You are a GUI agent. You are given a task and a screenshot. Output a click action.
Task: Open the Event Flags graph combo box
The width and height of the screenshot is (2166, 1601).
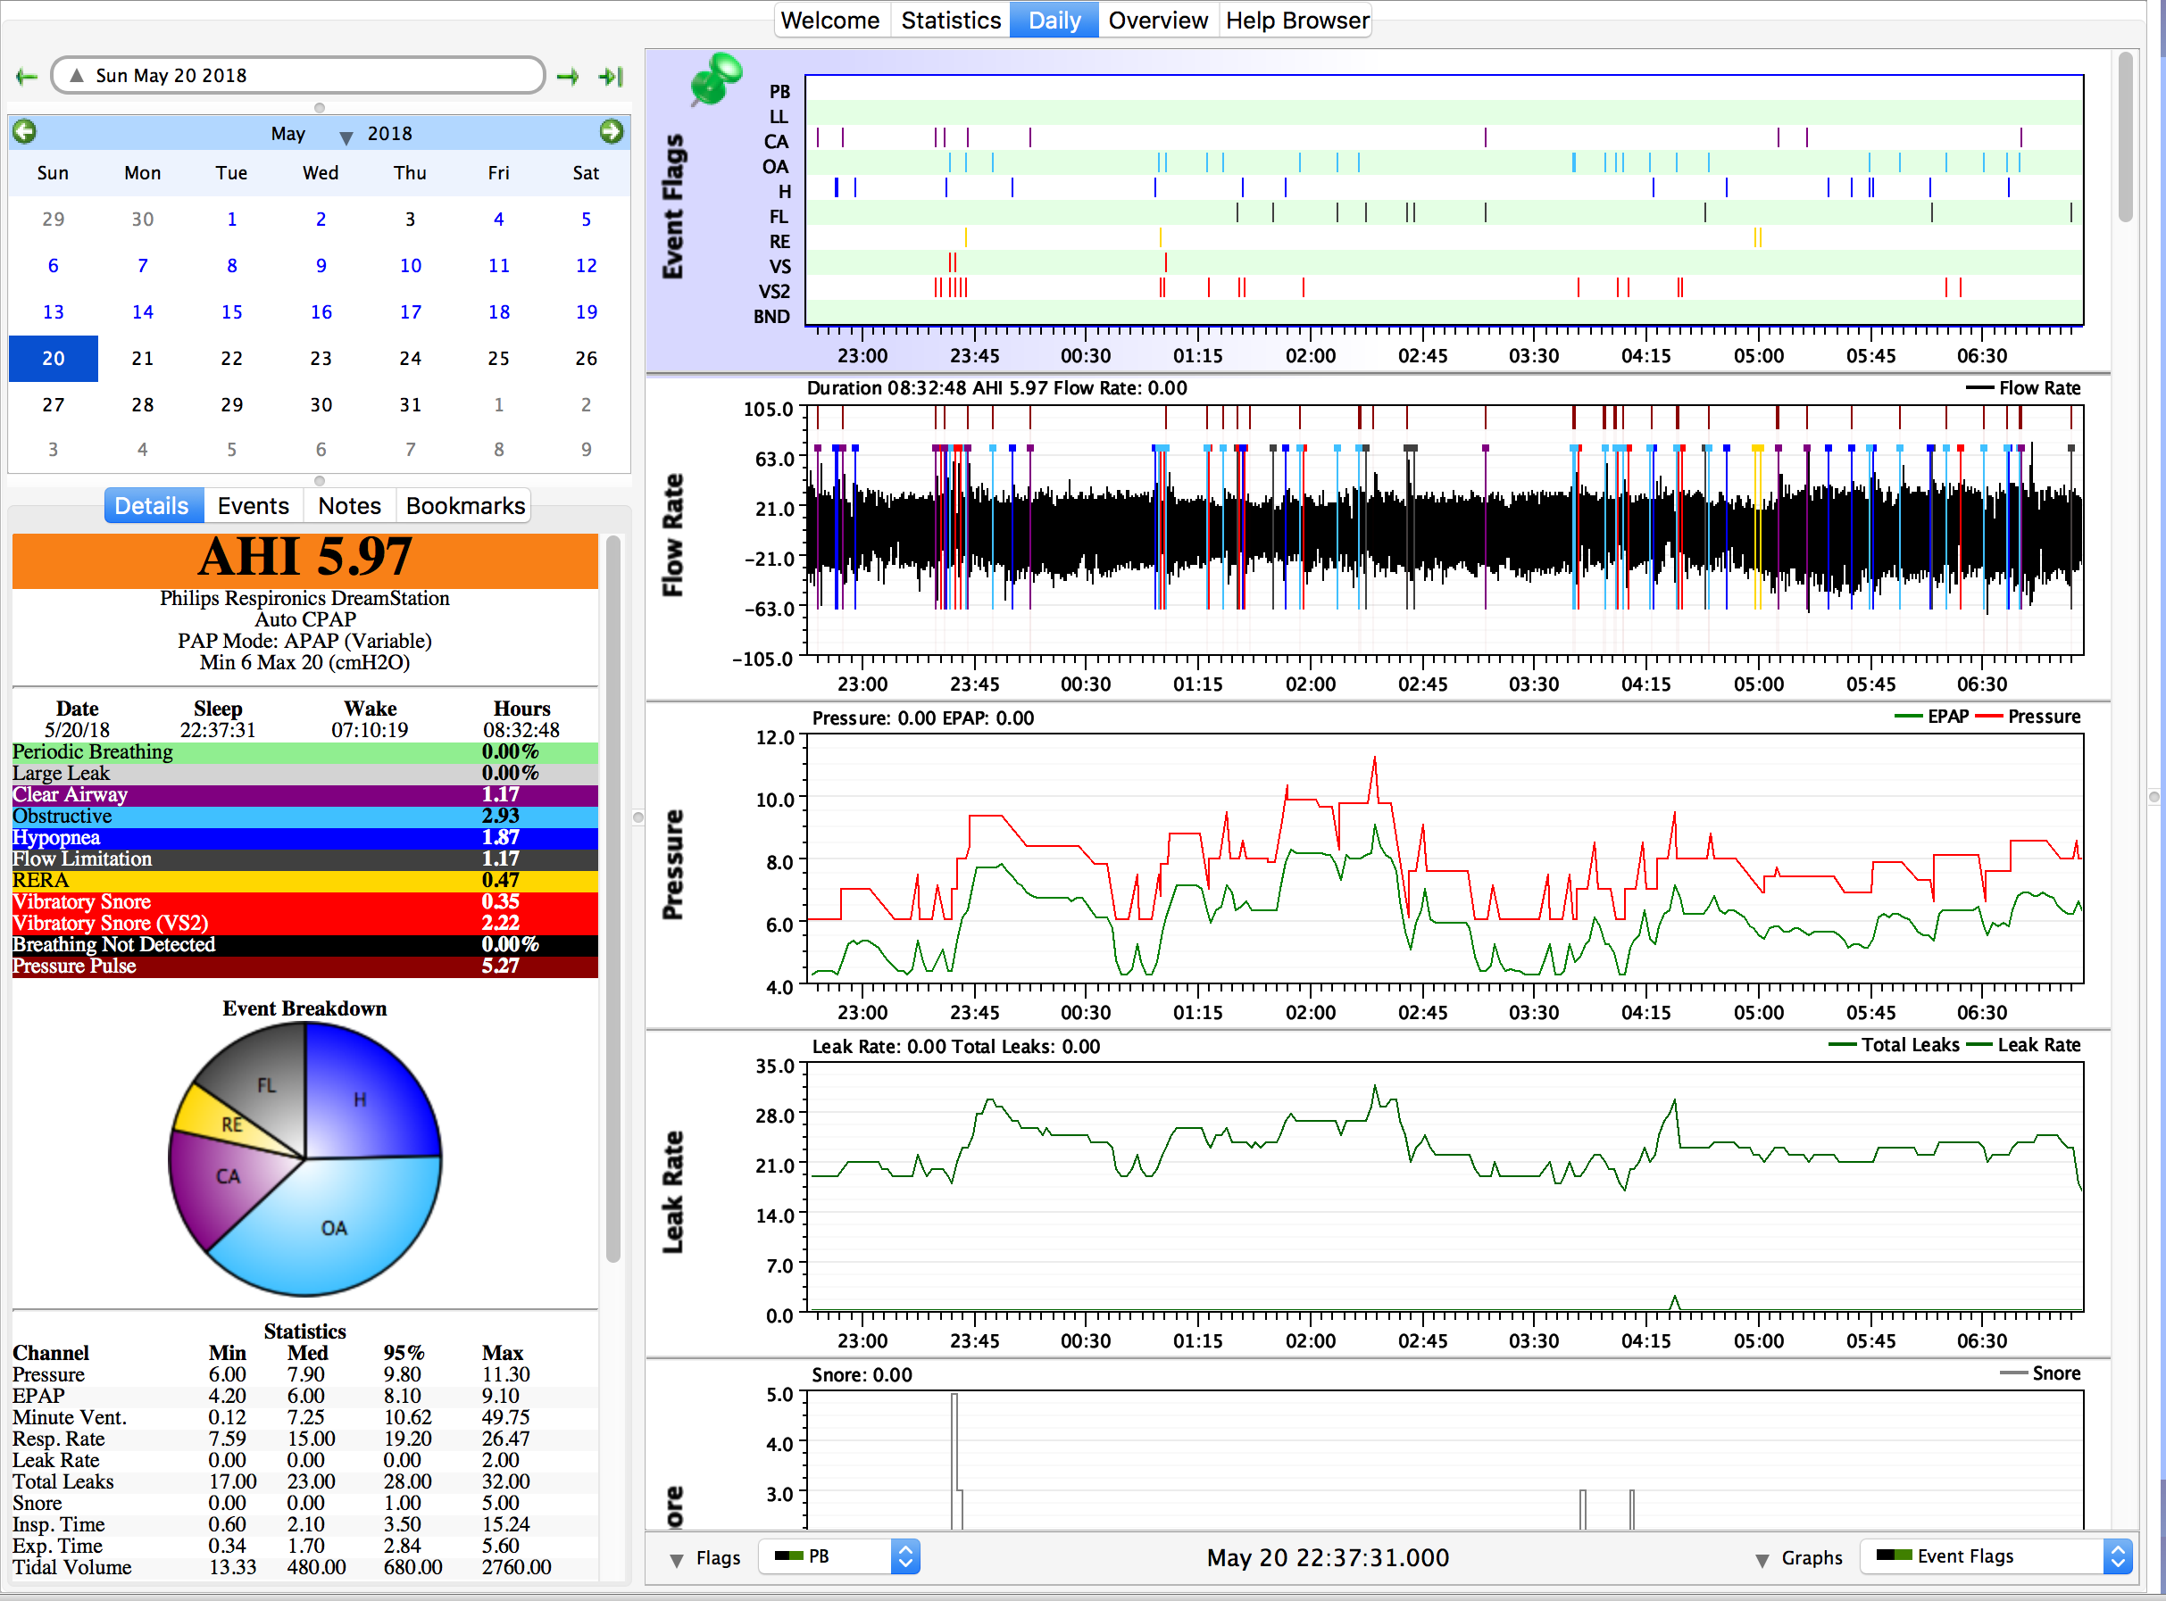[1995, 1556]
